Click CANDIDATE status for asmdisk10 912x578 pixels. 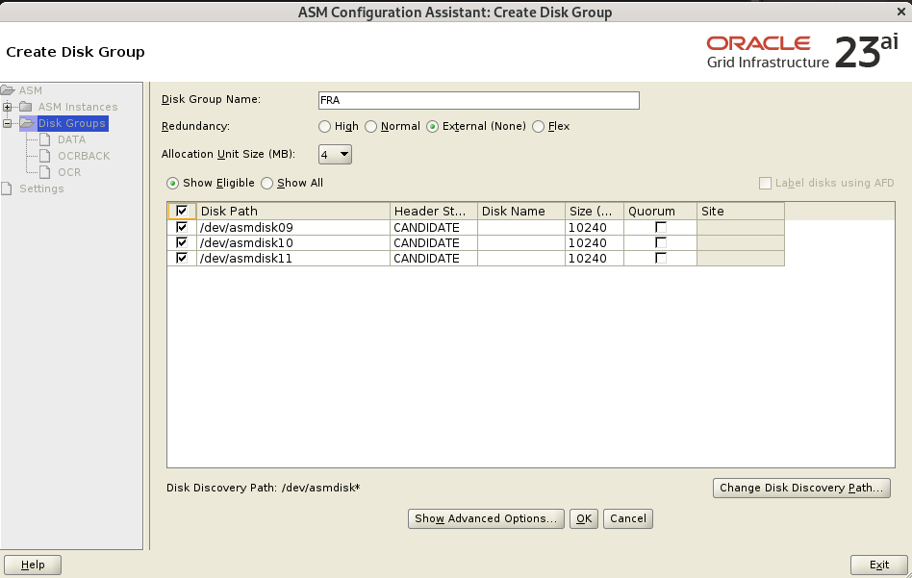433,243
